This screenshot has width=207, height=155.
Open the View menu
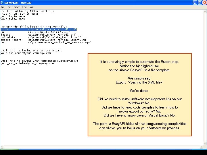24,7
